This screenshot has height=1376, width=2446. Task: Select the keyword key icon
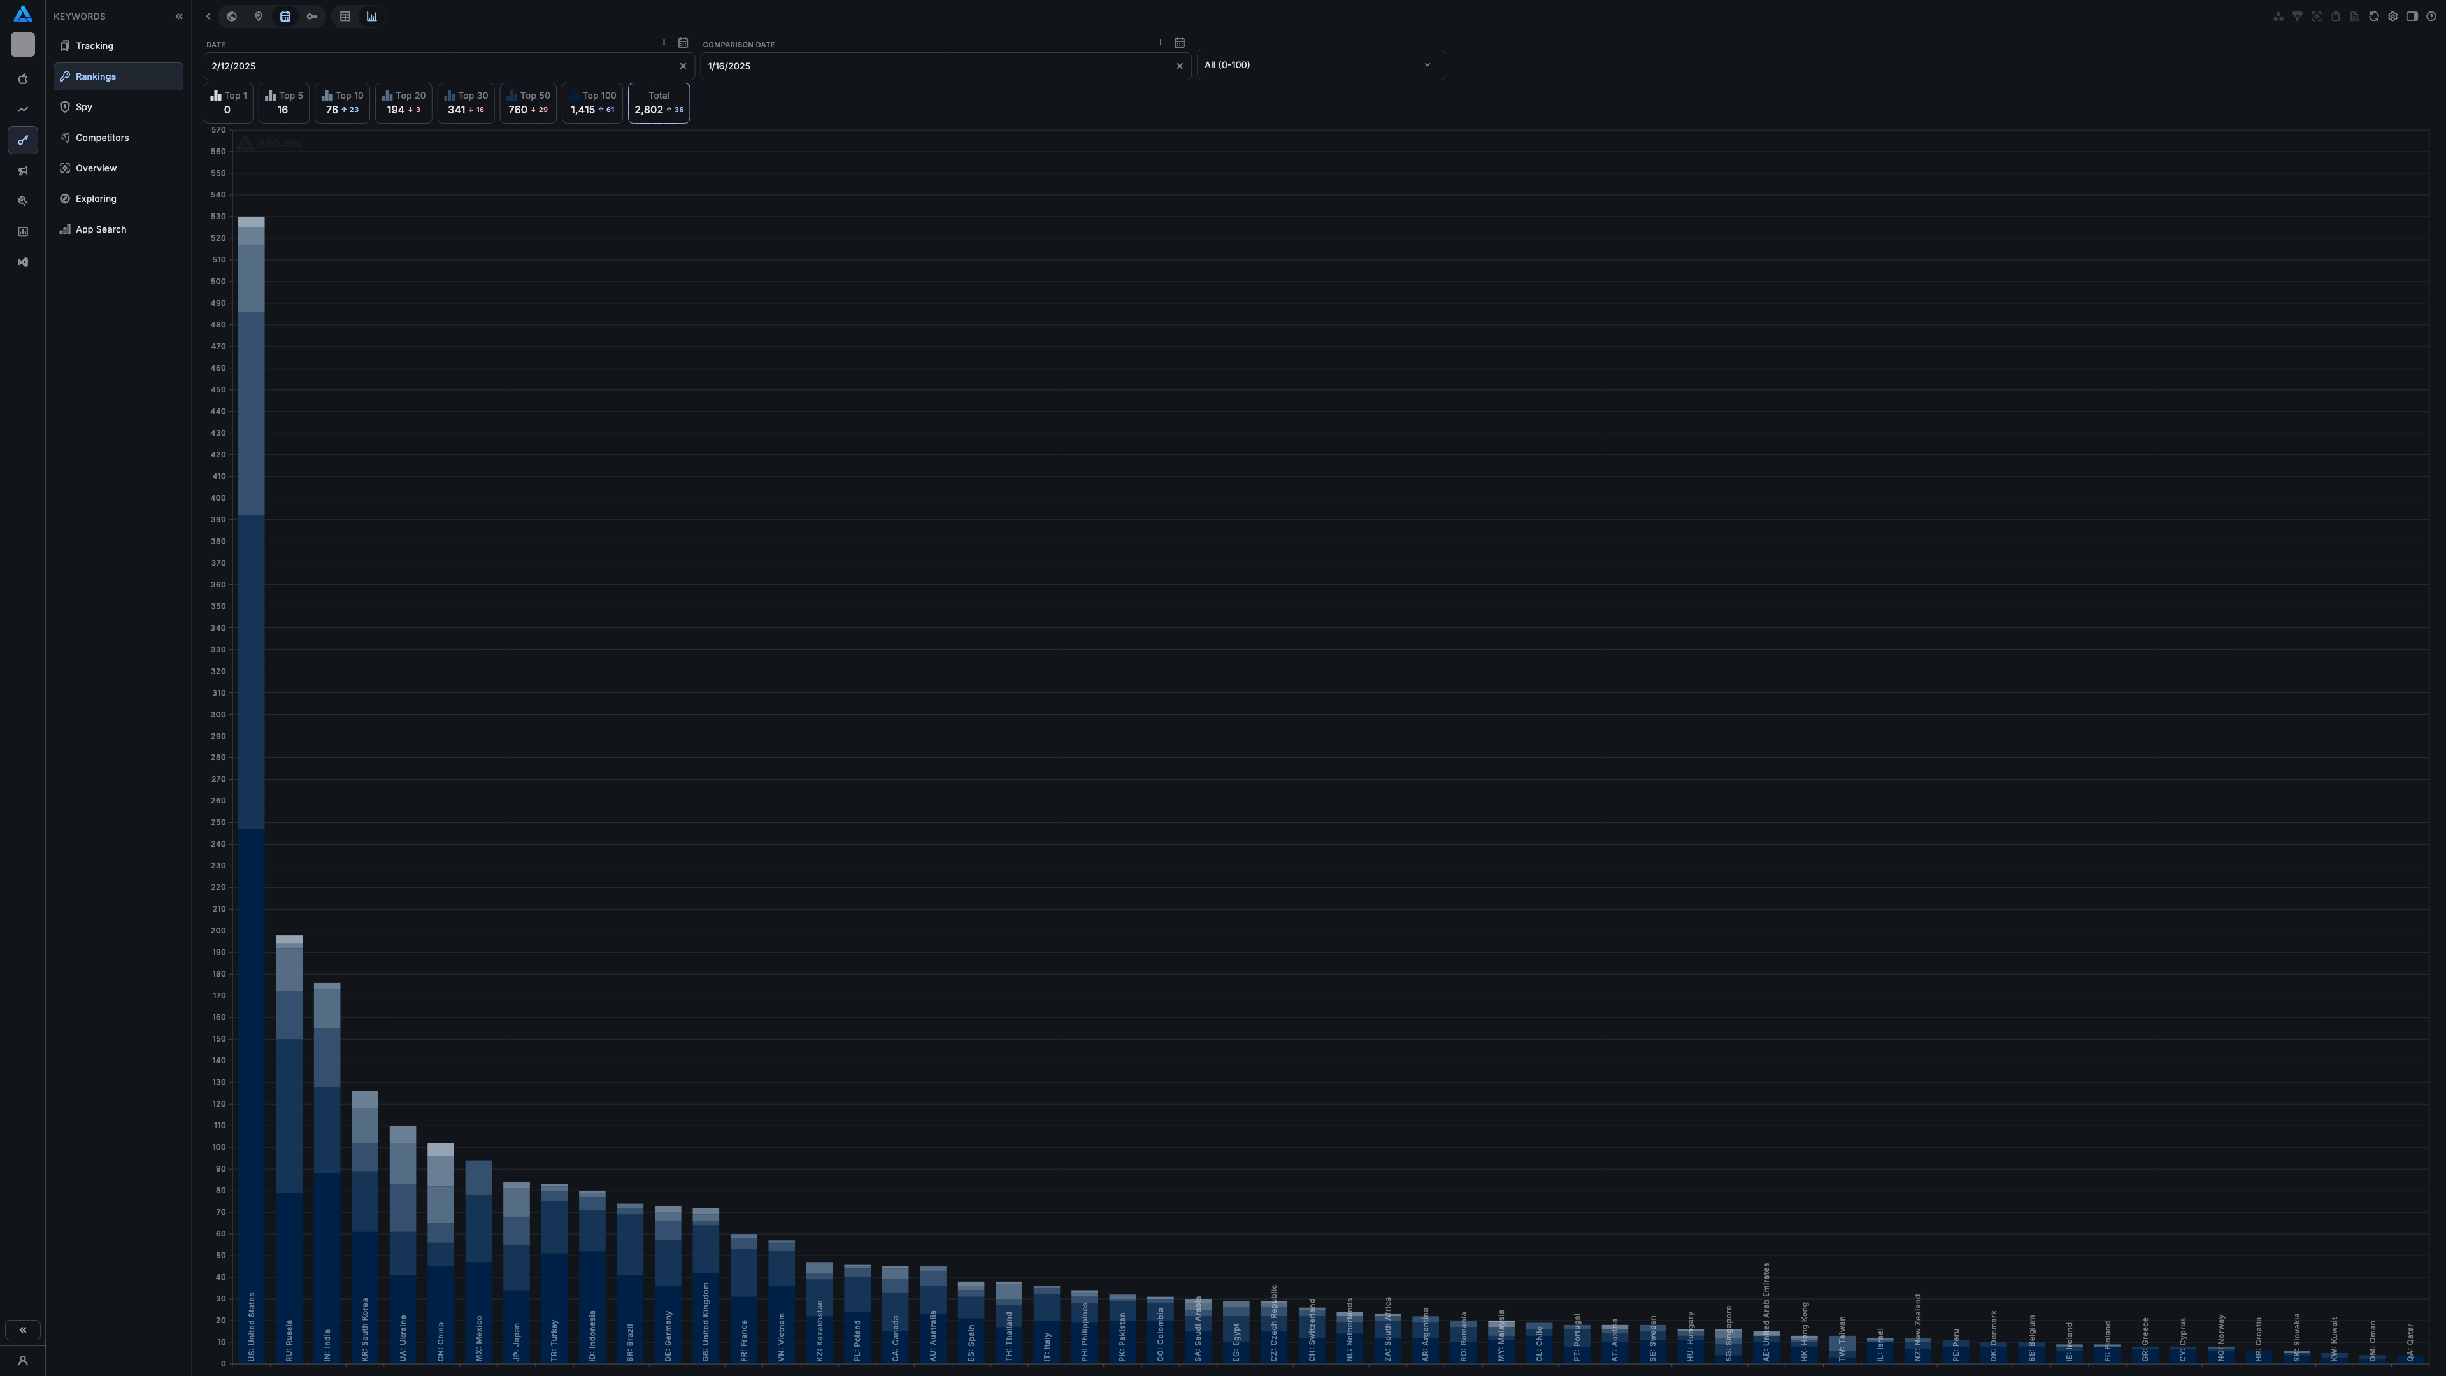(312, 16)
